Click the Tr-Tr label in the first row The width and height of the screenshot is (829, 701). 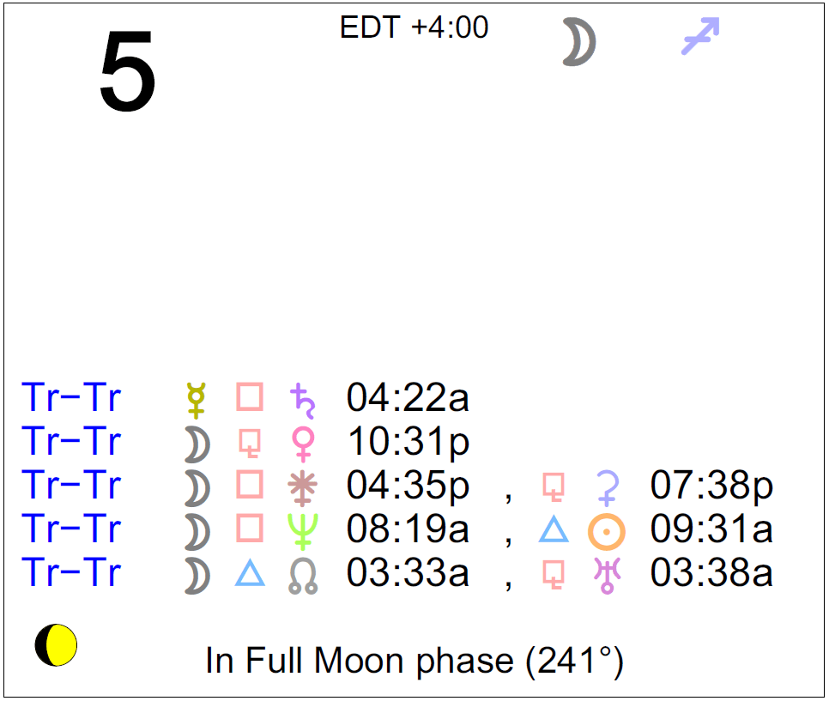coord(71,398)
